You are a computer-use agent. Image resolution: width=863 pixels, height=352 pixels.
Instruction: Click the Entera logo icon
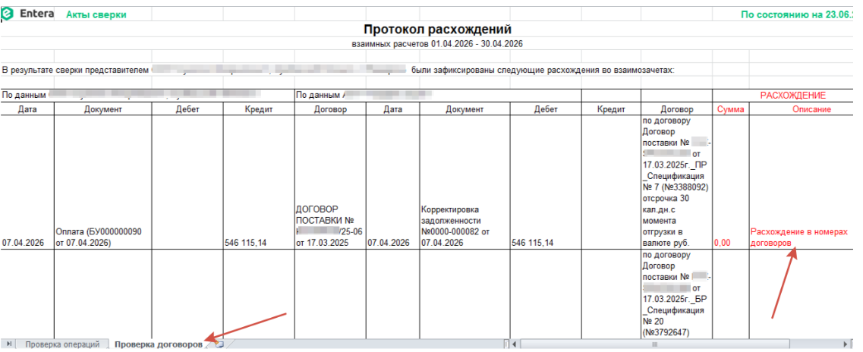coord(7,13)
